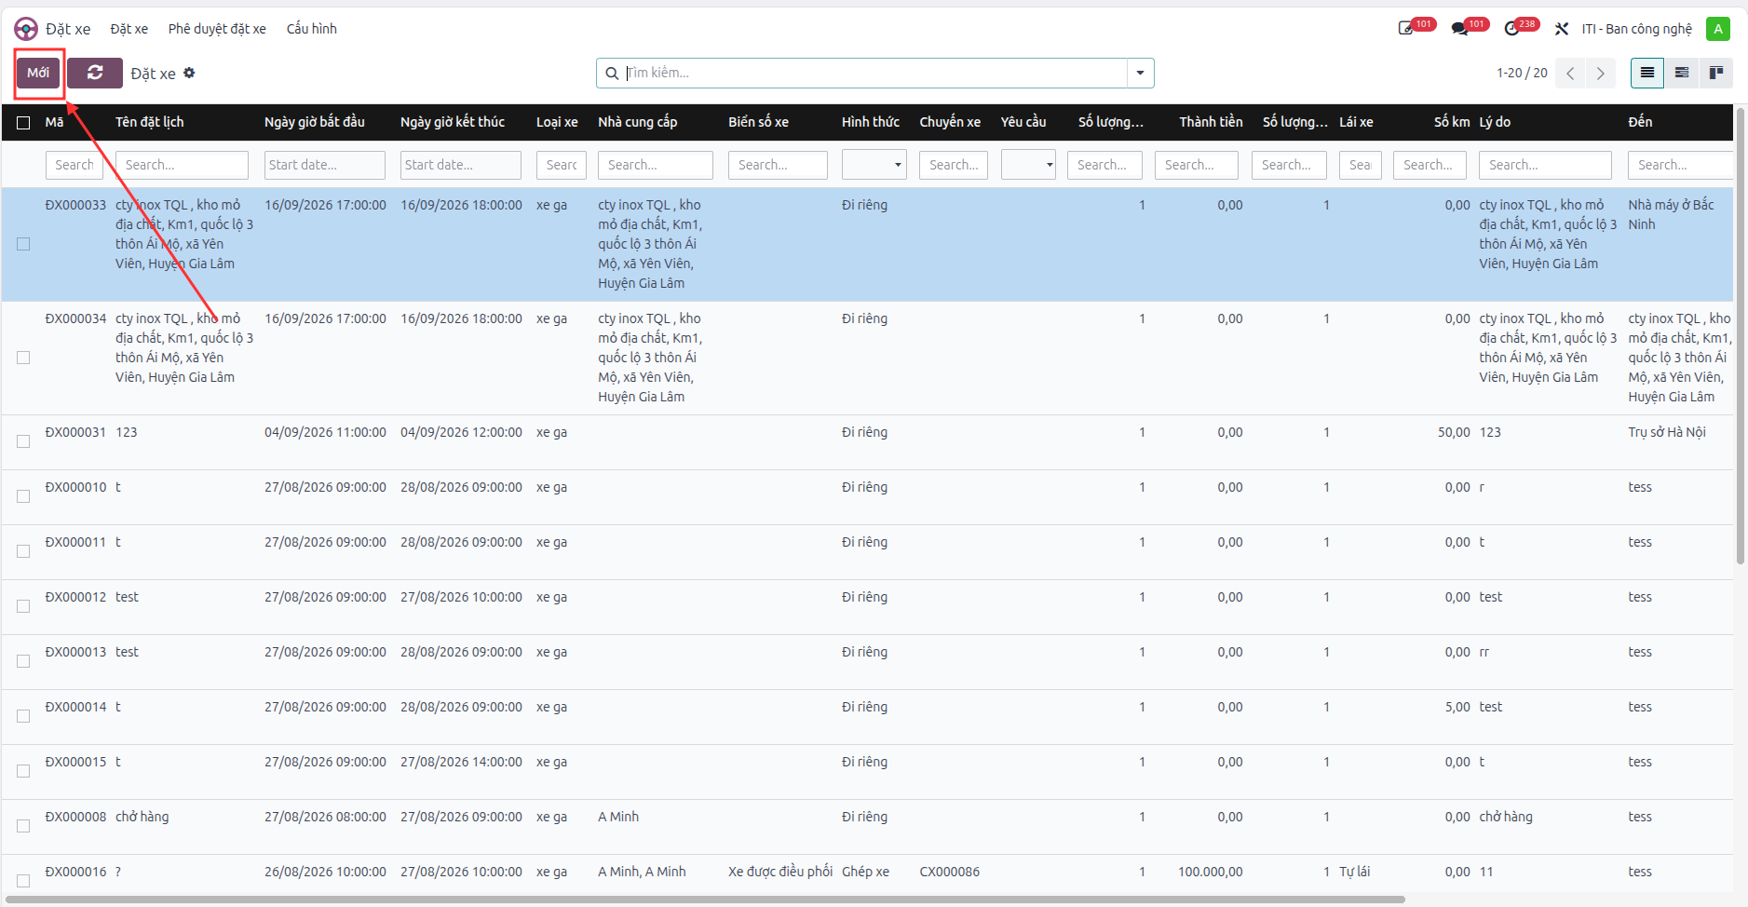Click the search magnifier icon
The width and height of the screenshot is (1748, 907).
(612, 73)
